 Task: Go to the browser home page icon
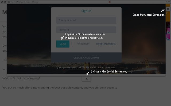5,2
